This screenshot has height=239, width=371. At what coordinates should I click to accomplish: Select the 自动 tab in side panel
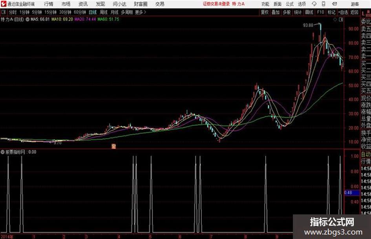366,155
